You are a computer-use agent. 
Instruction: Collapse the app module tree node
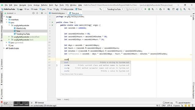pos(4,17)
